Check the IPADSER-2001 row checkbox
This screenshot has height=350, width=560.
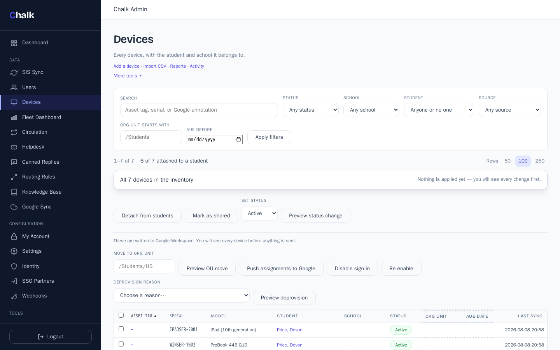click(121, 329)
